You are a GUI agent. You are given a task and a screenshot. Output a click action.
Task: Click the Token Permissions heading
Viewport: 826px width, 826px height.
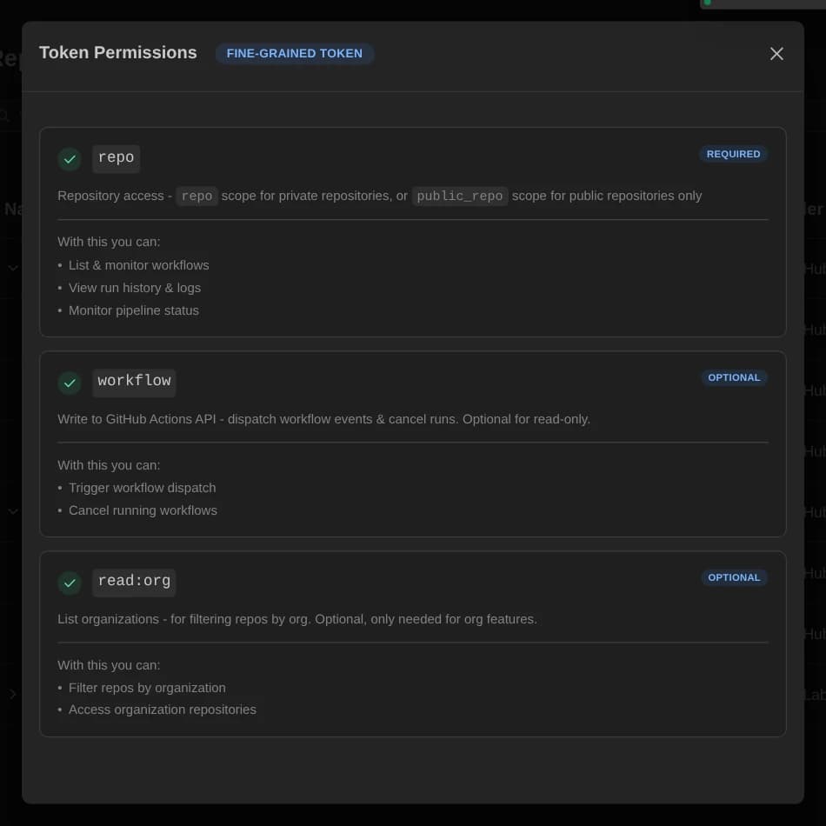pos(118,53)
